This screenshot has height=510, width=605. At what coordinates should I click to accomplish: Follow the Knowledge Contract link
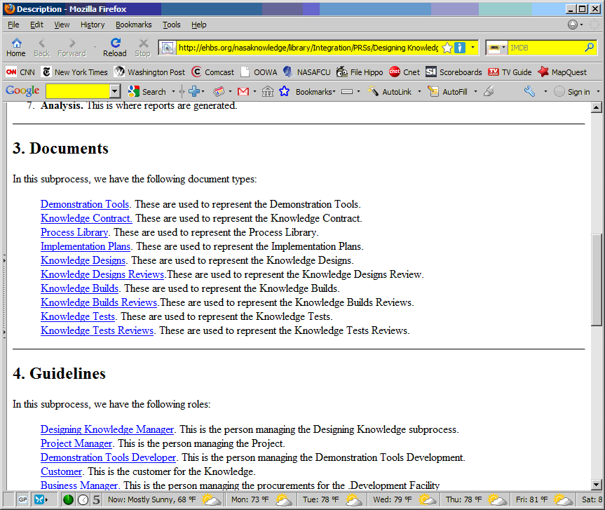click(x=86, y=218)
